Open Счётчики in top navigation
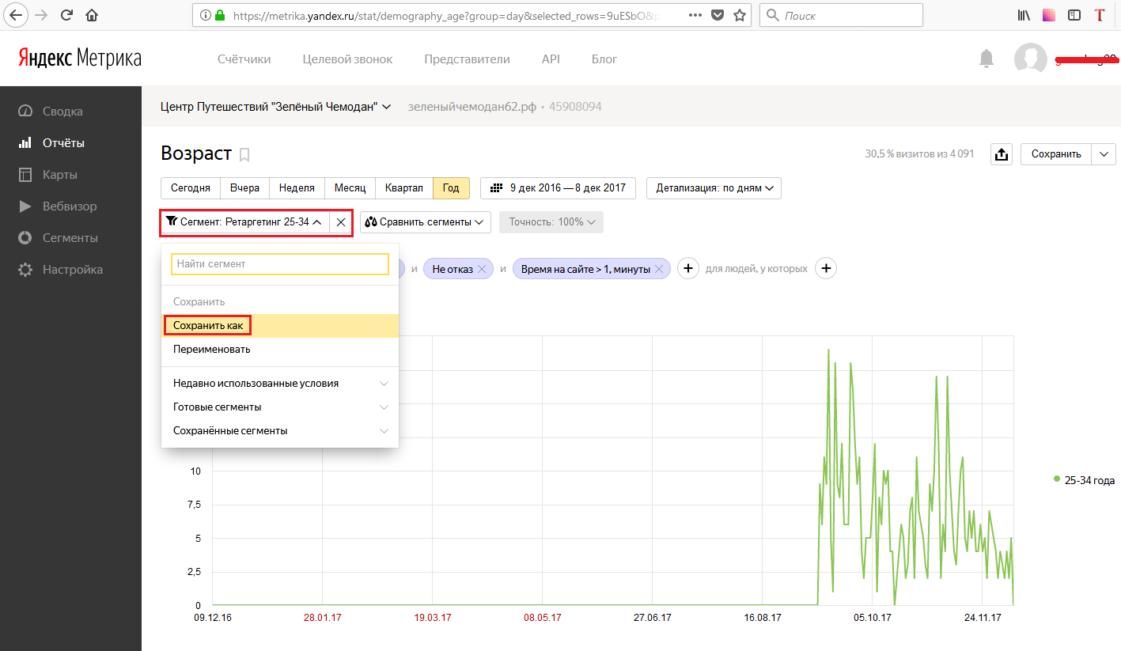The height and width of the screenshot is (651, 1121). (244, 59)
